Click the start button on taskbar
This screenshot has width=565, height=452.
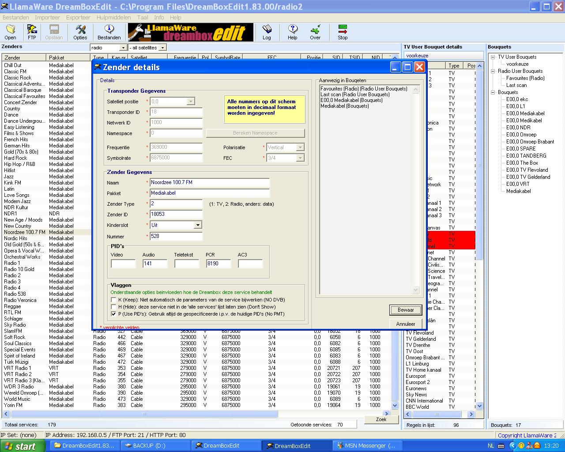click(22, 446)
